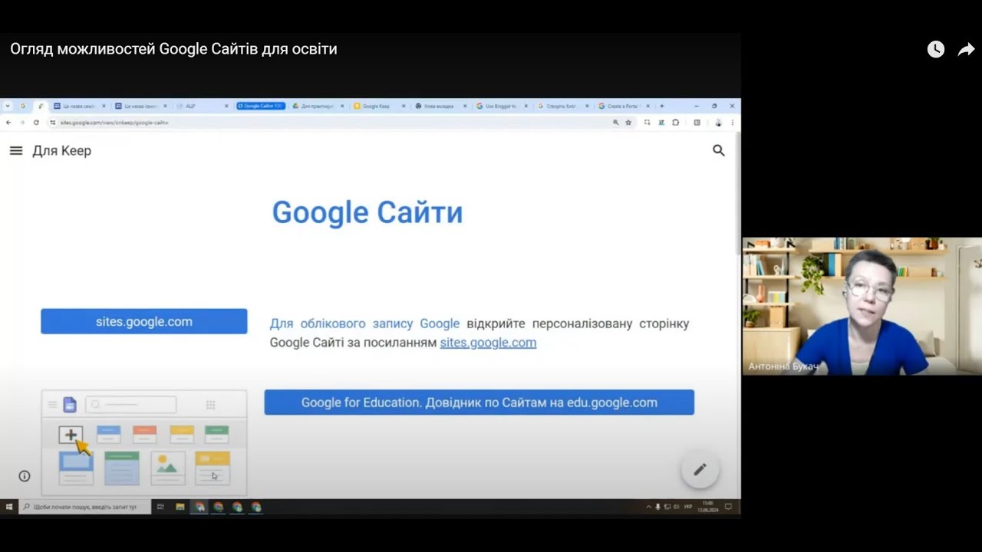Click the microphone icon in the system tray
The height and width of the screenshot is (552, 982).
coord(657,507)
